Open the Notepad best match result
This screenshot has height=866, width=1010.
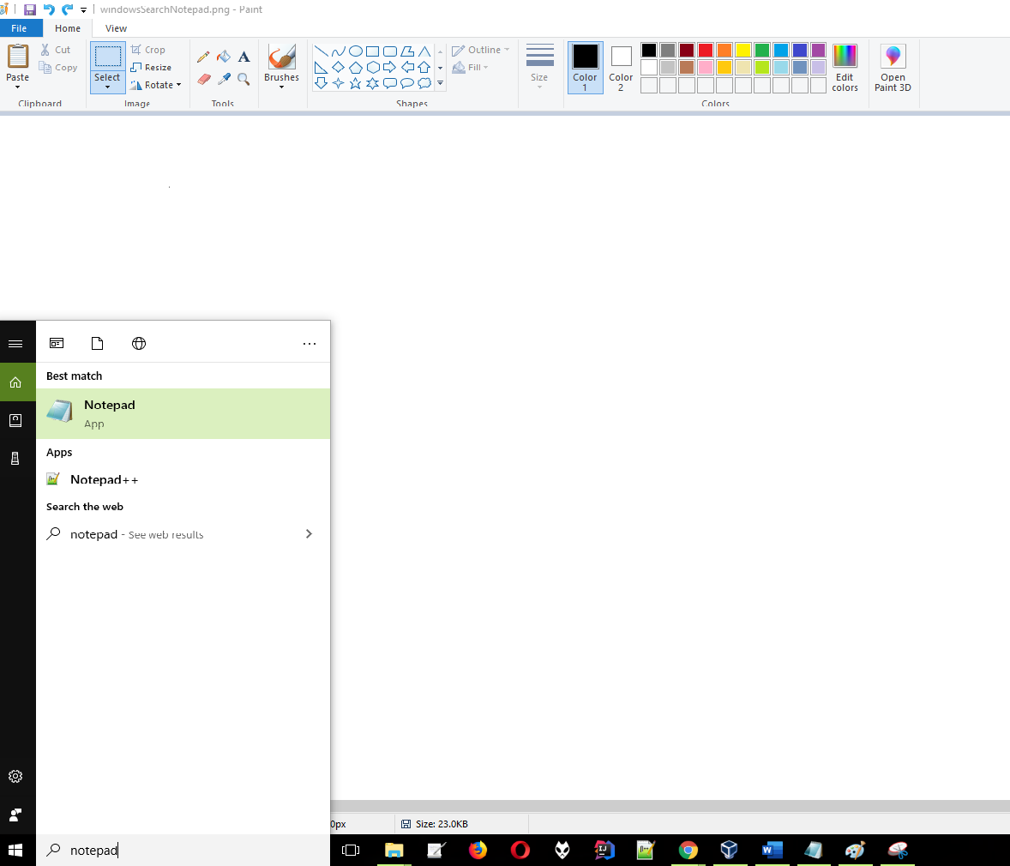pyautogui.click(x=183, y=413)
